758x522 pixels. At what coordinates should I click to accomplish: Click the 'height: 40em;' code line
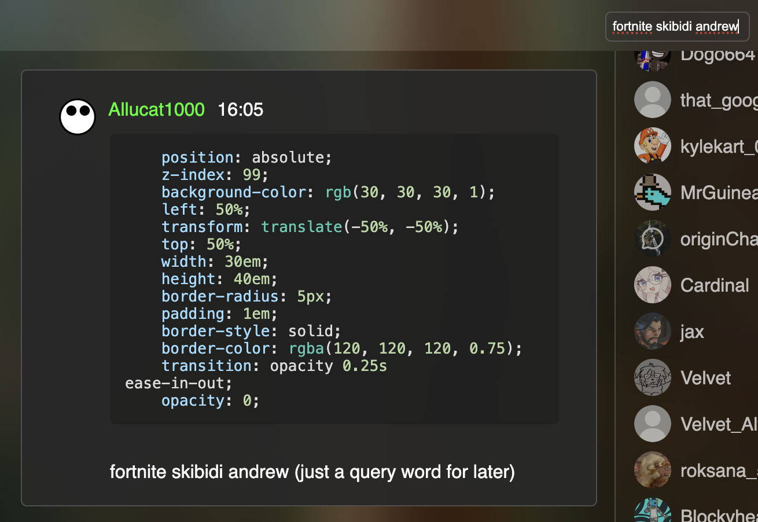pyautogui.click(x=220, y=279)
